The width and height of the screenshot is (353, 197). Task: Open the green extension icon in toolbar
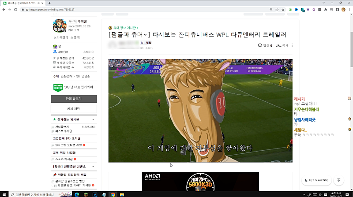pyautogui.click(x=290, y=10)
